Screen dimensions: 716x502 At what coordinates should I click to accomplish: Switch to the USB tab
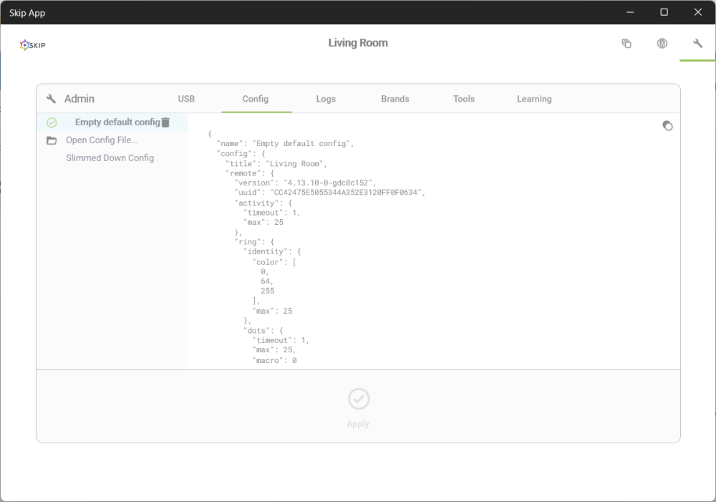[186, 99]
